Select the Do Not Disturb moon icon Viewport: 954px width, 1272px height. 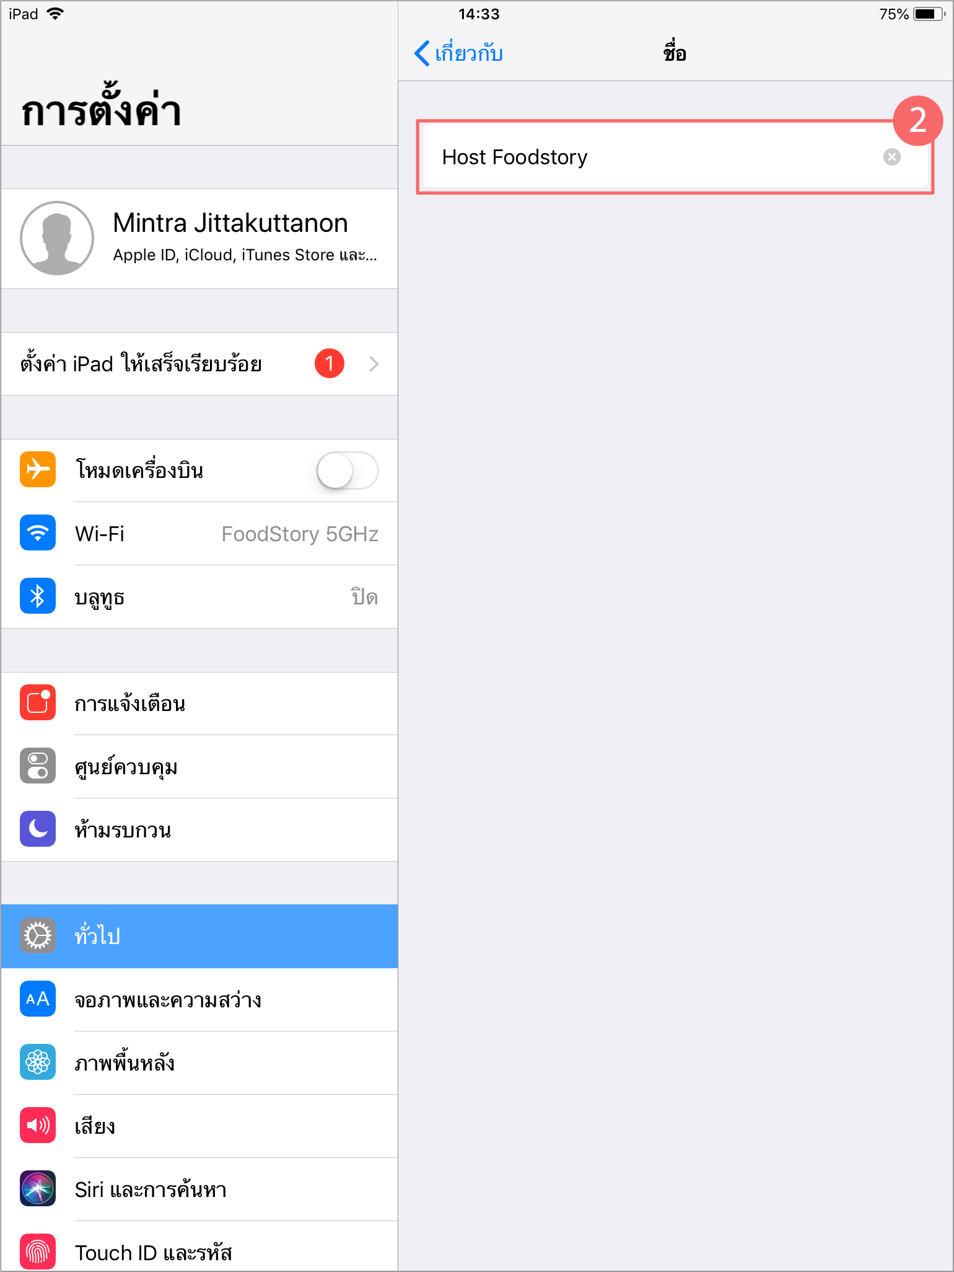[38, 829]
